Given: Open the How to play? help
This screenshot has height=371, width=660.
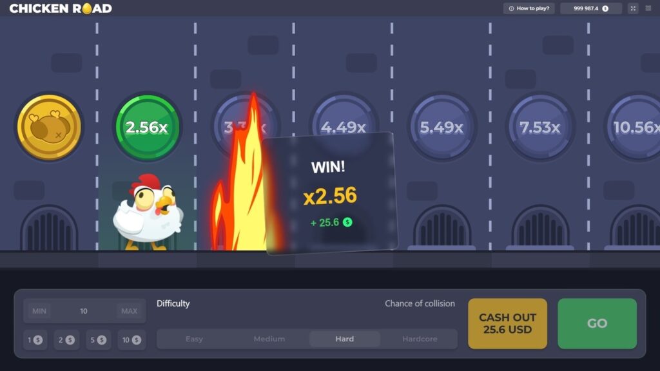Looking at the screenshot, I should 529,8.
